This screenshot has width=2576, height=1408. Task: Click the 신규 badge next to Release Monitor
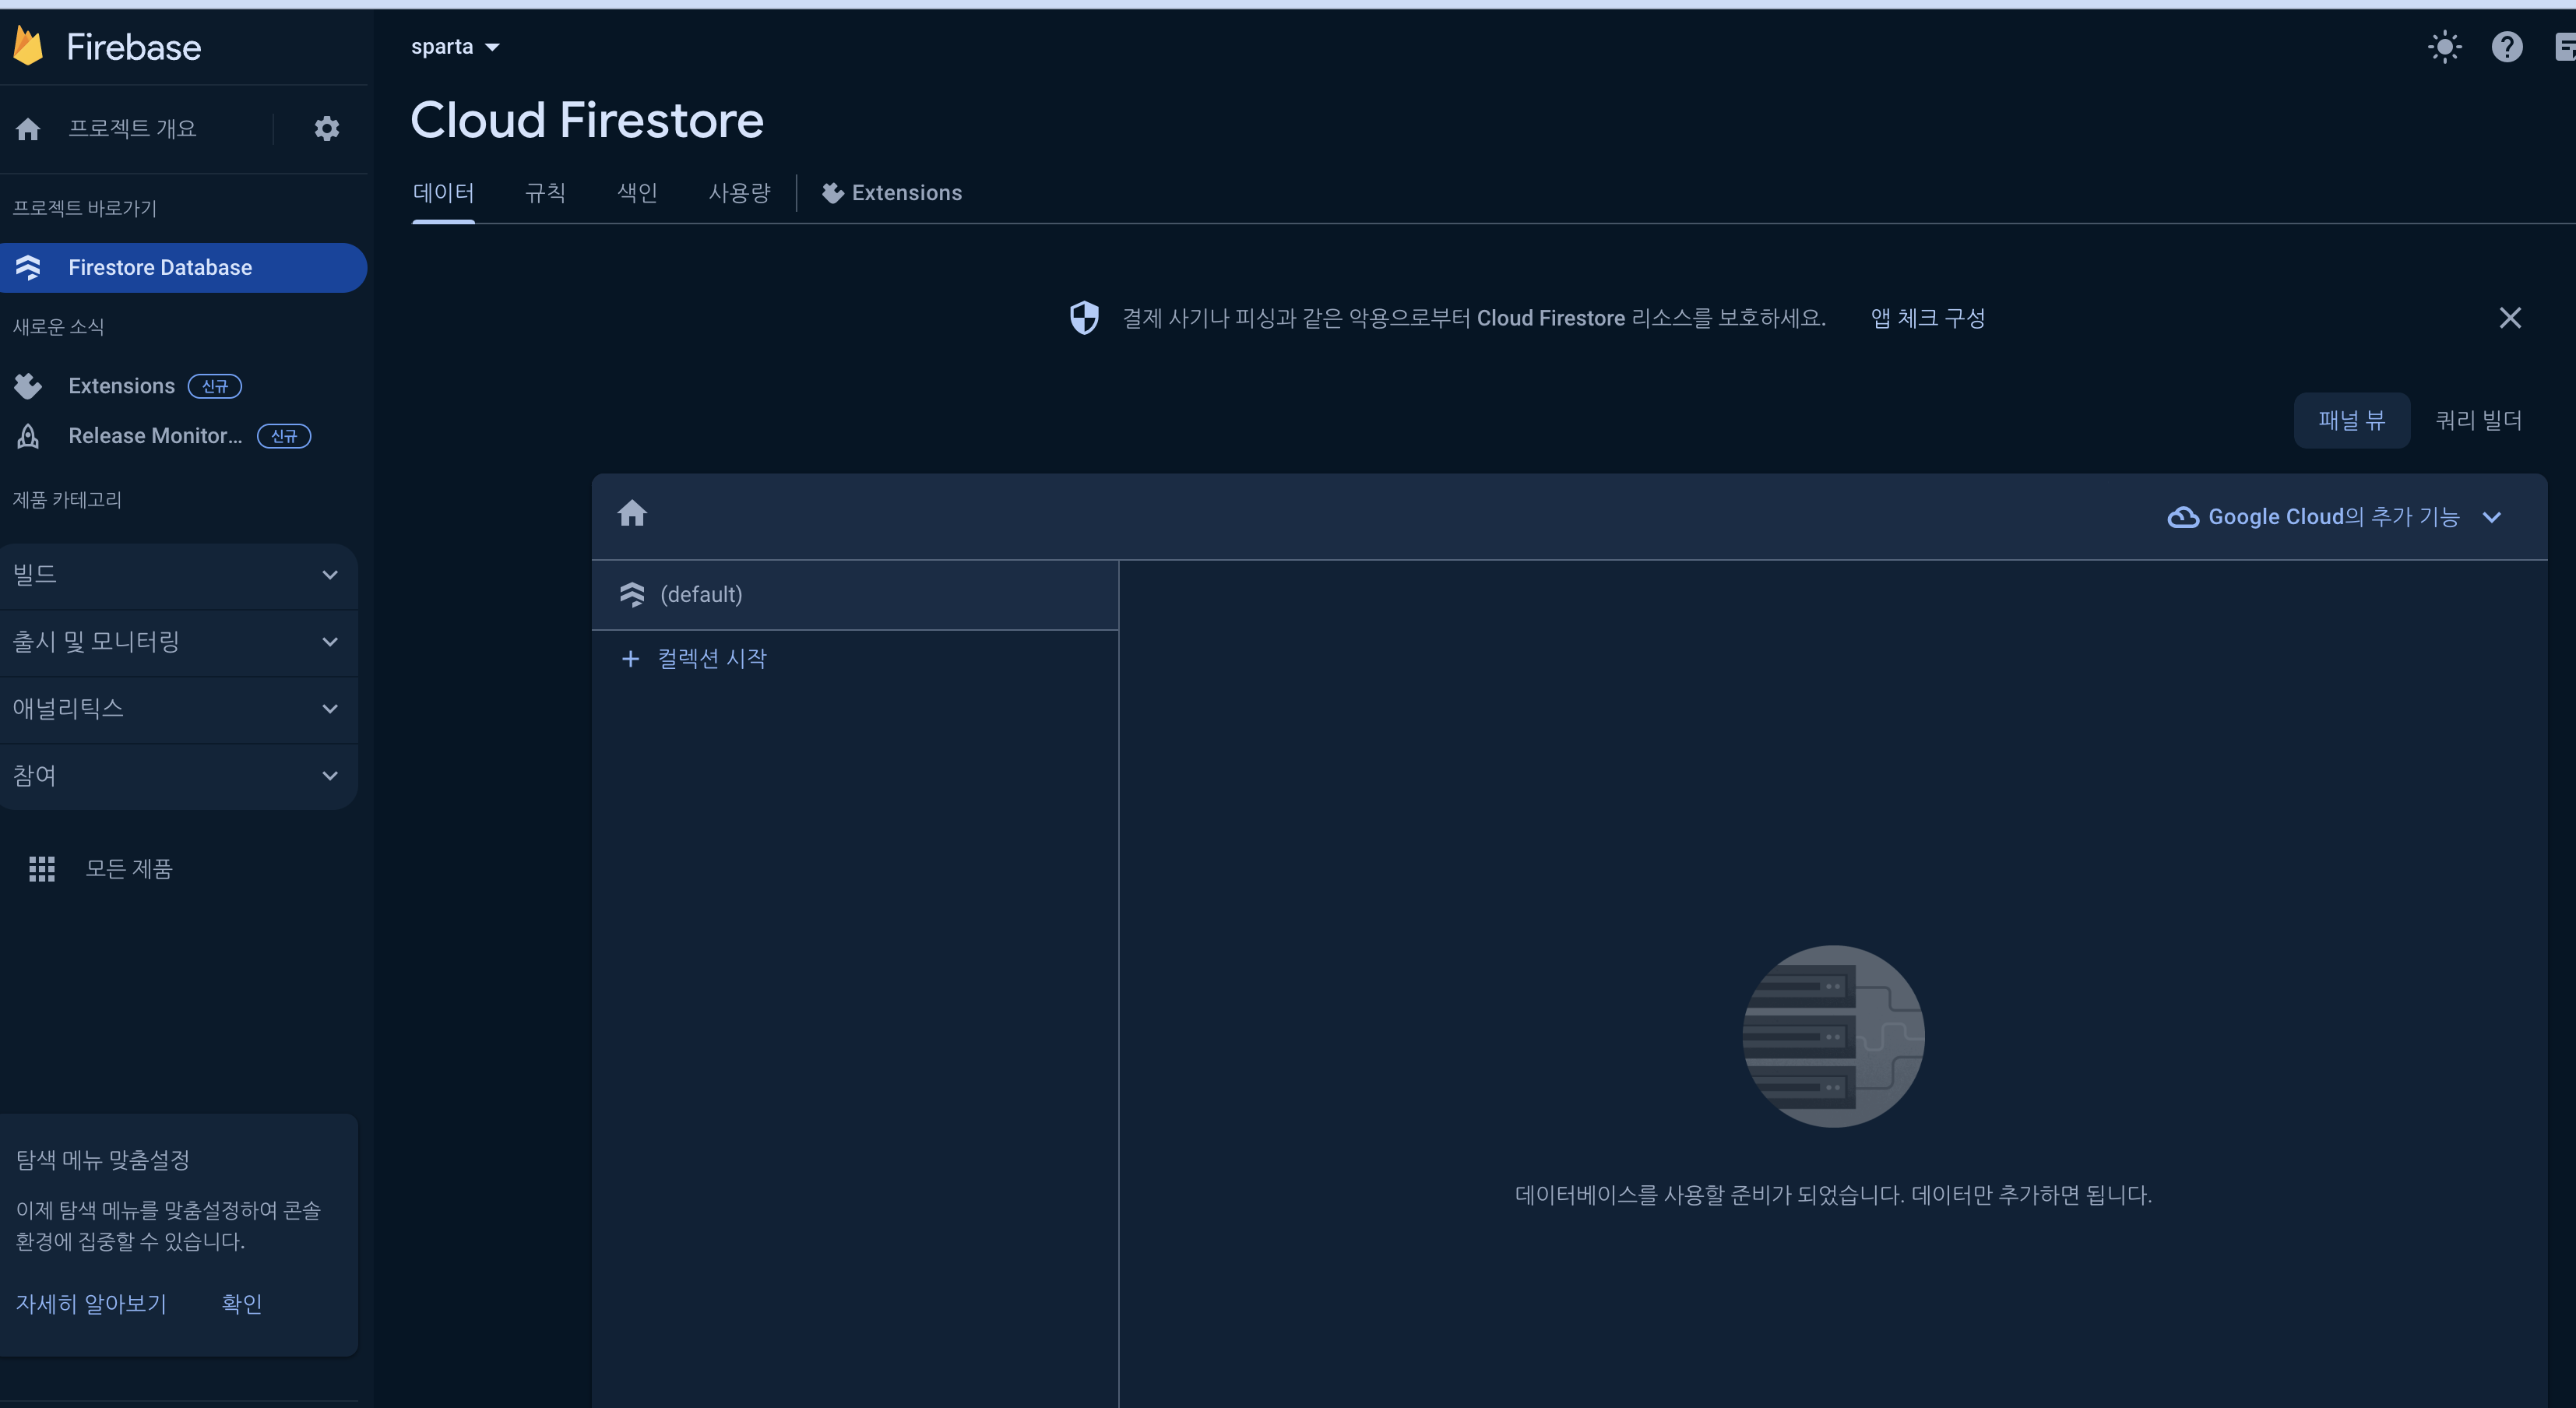click(284, 436)
